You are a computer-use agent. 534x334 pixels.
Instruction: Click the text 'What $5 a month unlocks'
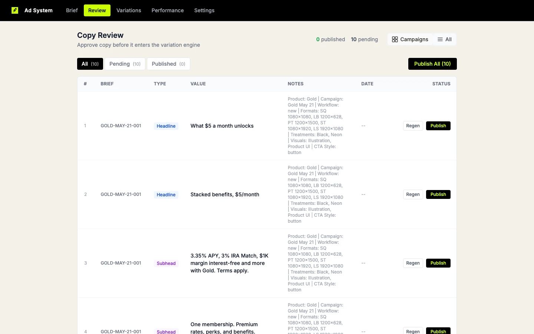[222, 126]
